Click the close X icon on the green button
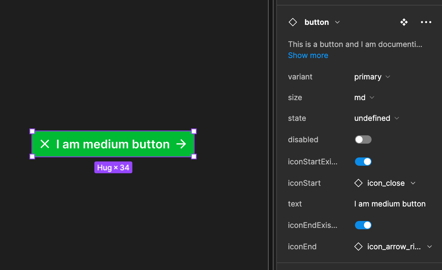Image resolution: width=442 pixels, height=270 pixels. click(x=45, y=144)
